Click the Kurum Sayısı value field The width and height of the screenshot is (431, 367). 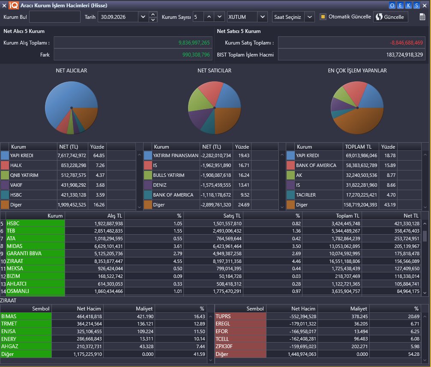[198, 17]
